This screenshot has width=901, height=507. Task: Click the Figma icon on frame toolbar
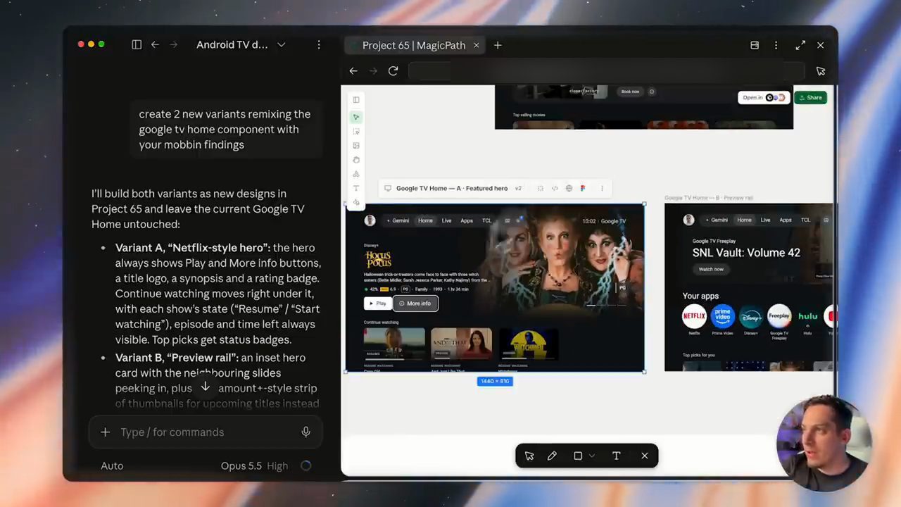[582, 188]
